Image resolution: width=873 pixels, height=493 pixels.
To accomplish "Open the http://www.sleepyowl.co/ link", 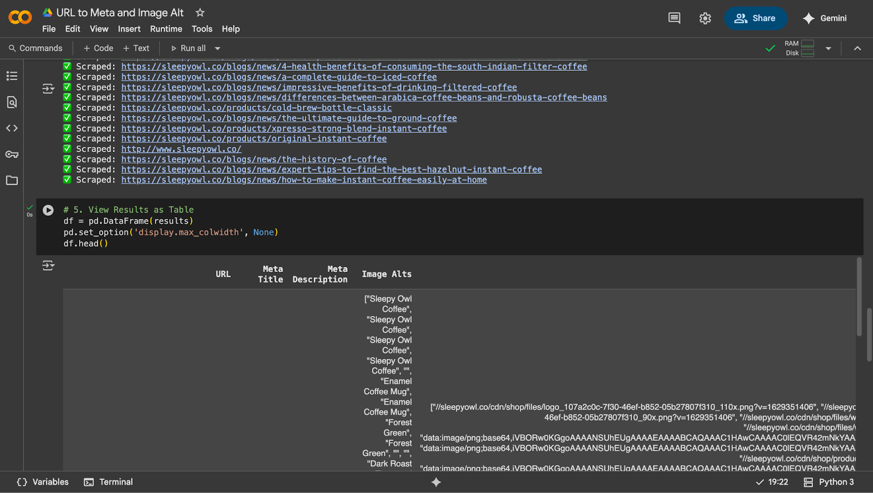I will coord(181,149).
